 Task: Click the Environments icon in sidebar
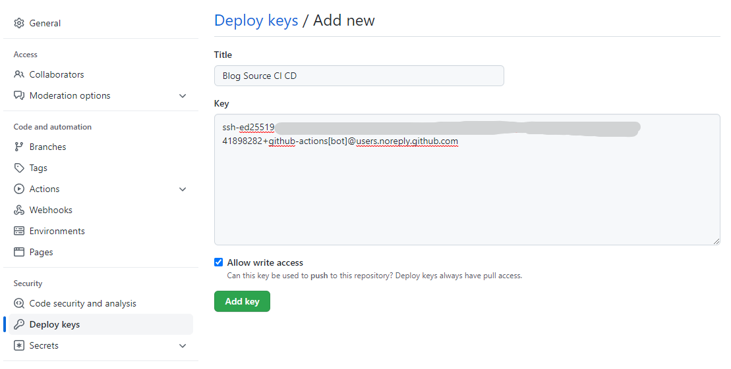click(x=19, y=231)
